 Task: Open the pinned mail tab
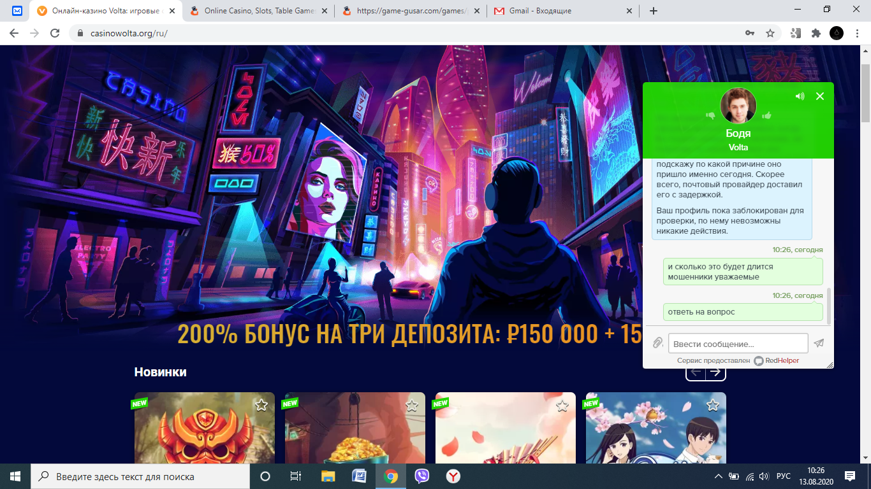pos(17,11)
